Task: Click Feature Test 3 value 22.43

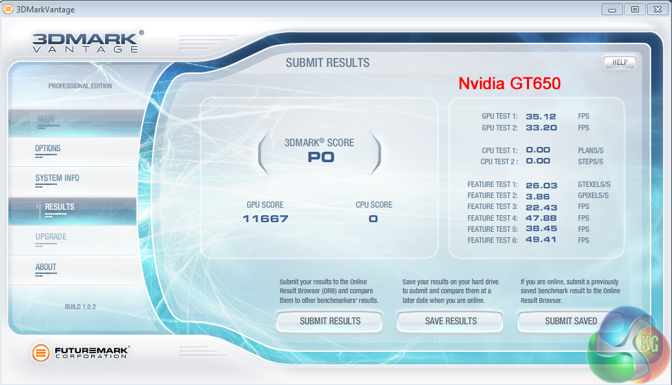Action: [541, 208]
